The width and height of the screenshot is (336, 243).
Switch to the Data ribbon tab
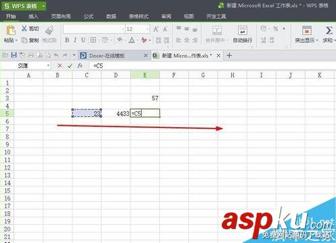click(111, 16)
